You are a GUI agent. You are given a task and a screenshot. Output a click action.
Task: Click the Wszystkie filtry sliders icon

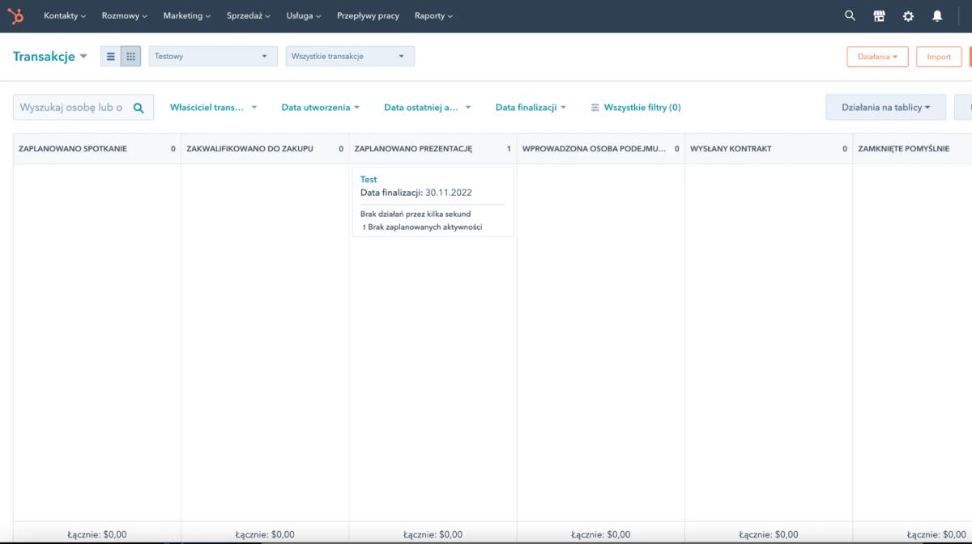coord(595,108)
